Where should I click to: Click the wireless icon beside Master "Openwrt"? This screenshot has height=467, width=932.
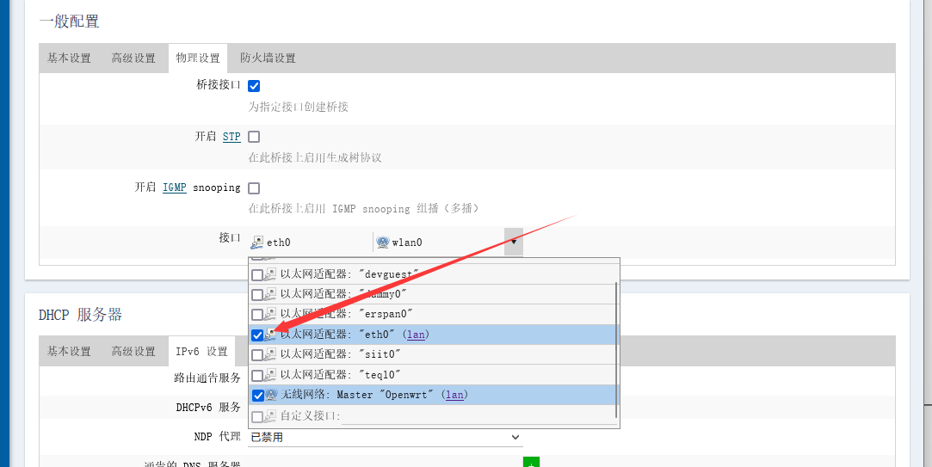click(x=271, y=395)
